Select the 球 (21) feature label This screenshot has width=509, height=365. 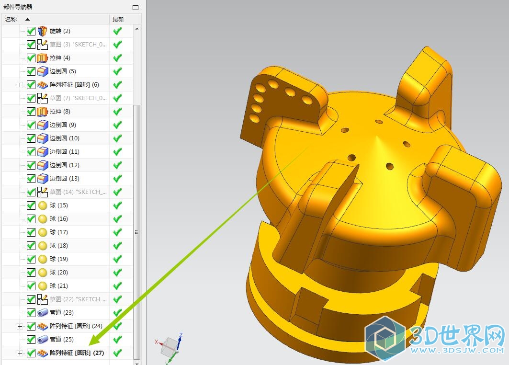[59, 286]
